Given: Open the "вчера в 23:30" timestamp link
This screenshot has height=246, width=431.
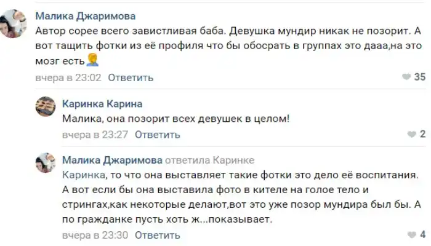Looking at the screenshot, I should pyautogui.click(x=95, y=235).
